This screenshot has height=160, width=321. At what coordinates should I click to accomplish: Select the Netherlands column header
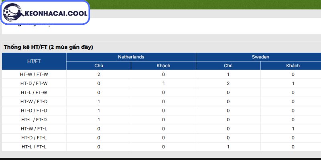click(131, 57)
